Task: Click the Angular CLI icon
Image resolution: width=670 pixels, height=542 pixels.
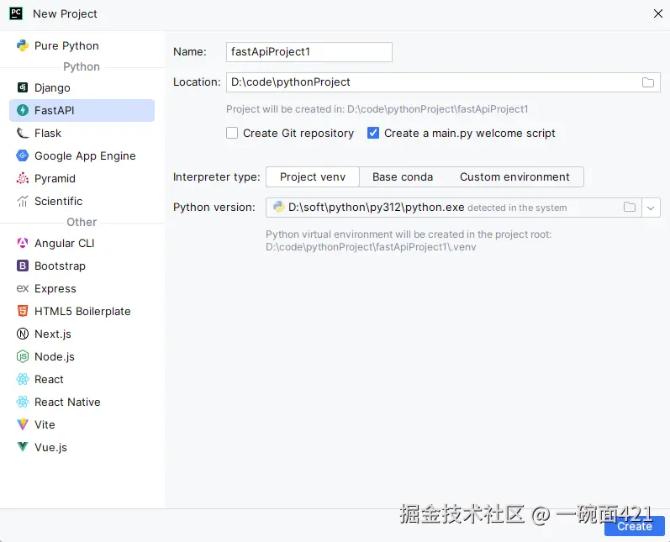Action: tap(22, 243)
